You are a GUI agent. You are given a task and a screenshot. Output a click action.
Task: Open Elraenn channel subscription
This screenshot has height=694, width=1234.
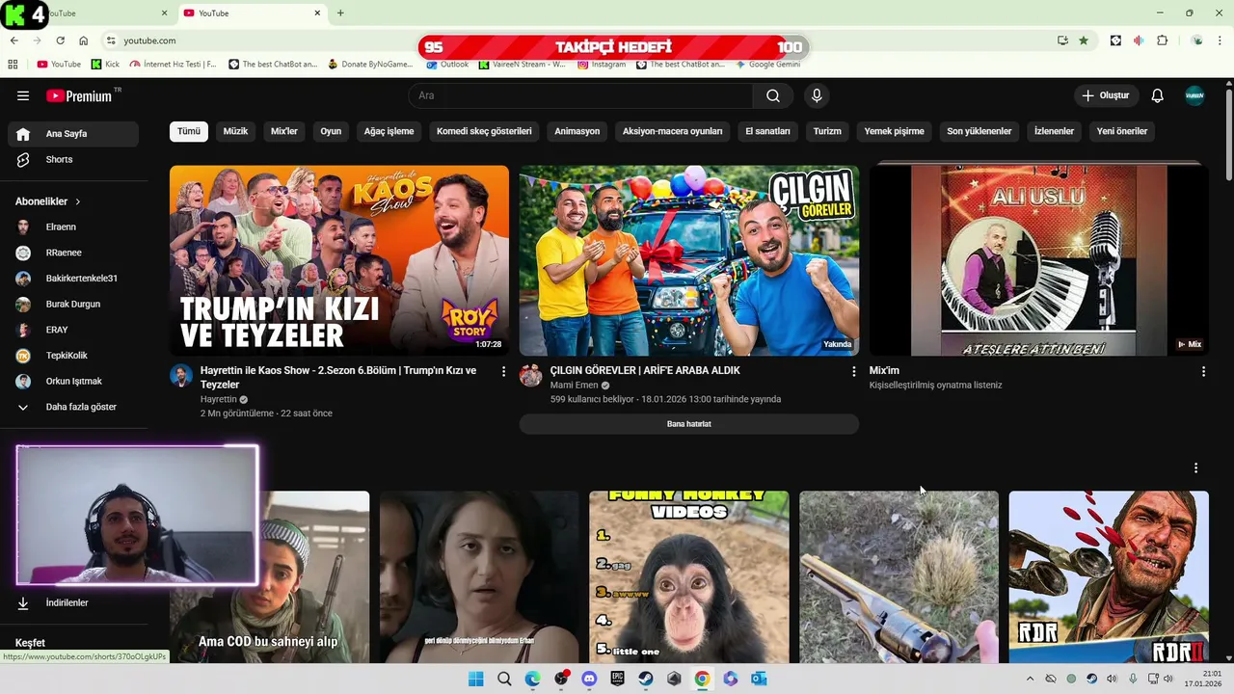tap(73, 227)
